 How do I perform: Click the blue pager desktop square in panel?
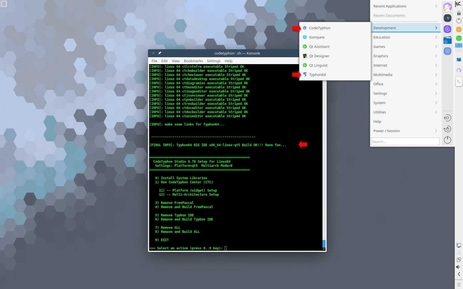[459, 45]
